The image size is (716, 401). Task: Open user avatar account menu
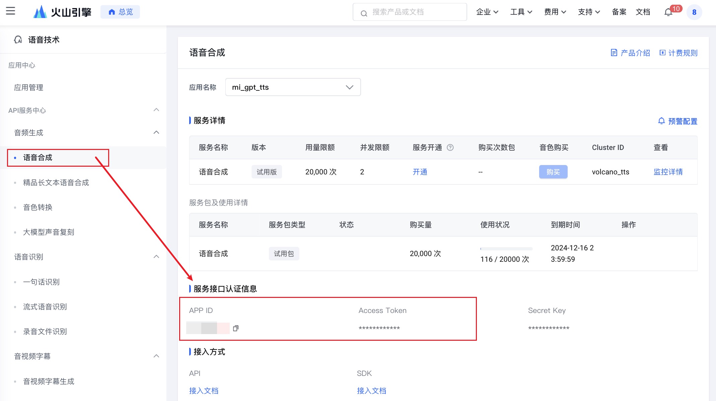(694, 12)
